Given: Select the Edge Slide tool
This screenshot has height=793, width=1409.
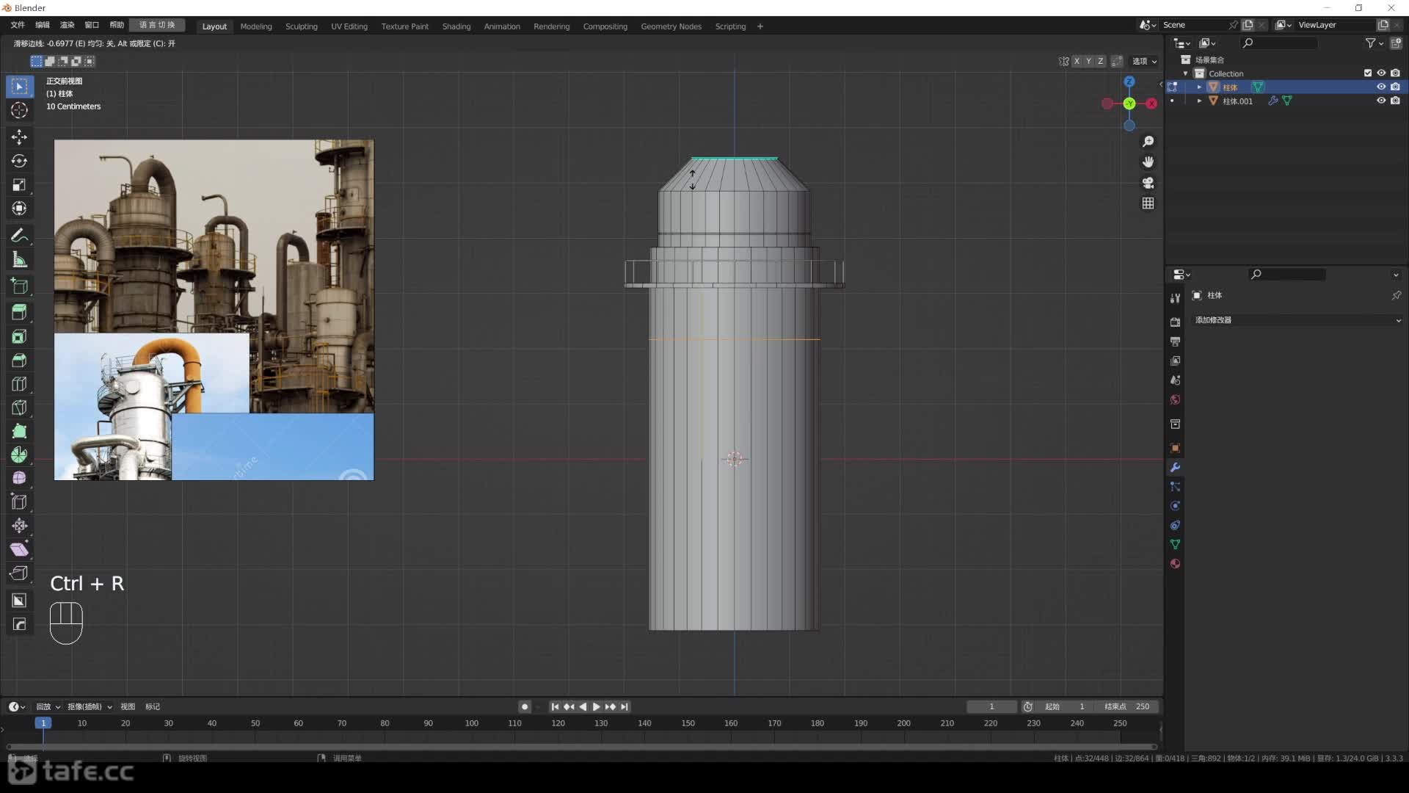Looking at the screenshot, I should click(19, 502).
